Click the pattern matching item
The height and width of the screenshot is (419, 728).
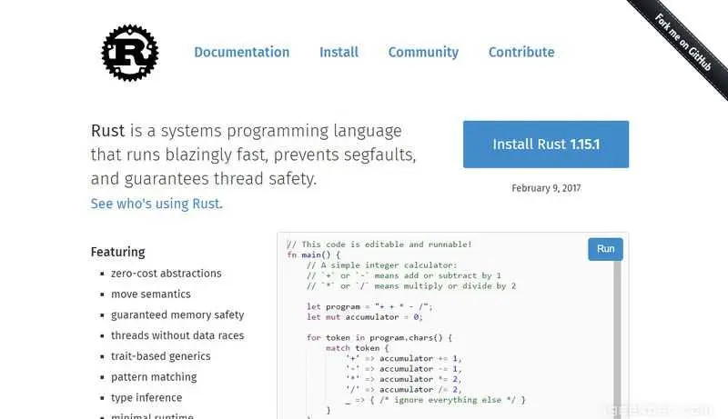click(x=154, y=377)
